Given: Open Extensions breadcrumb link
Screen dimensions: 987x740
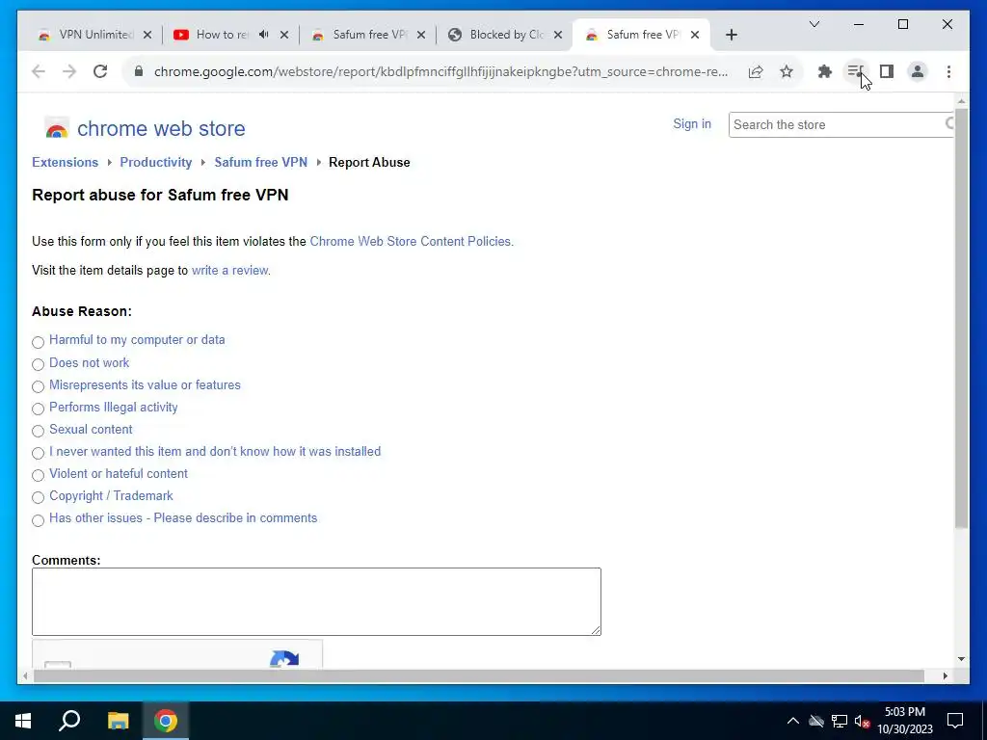Looking at the screenshot, I should 66,162.
